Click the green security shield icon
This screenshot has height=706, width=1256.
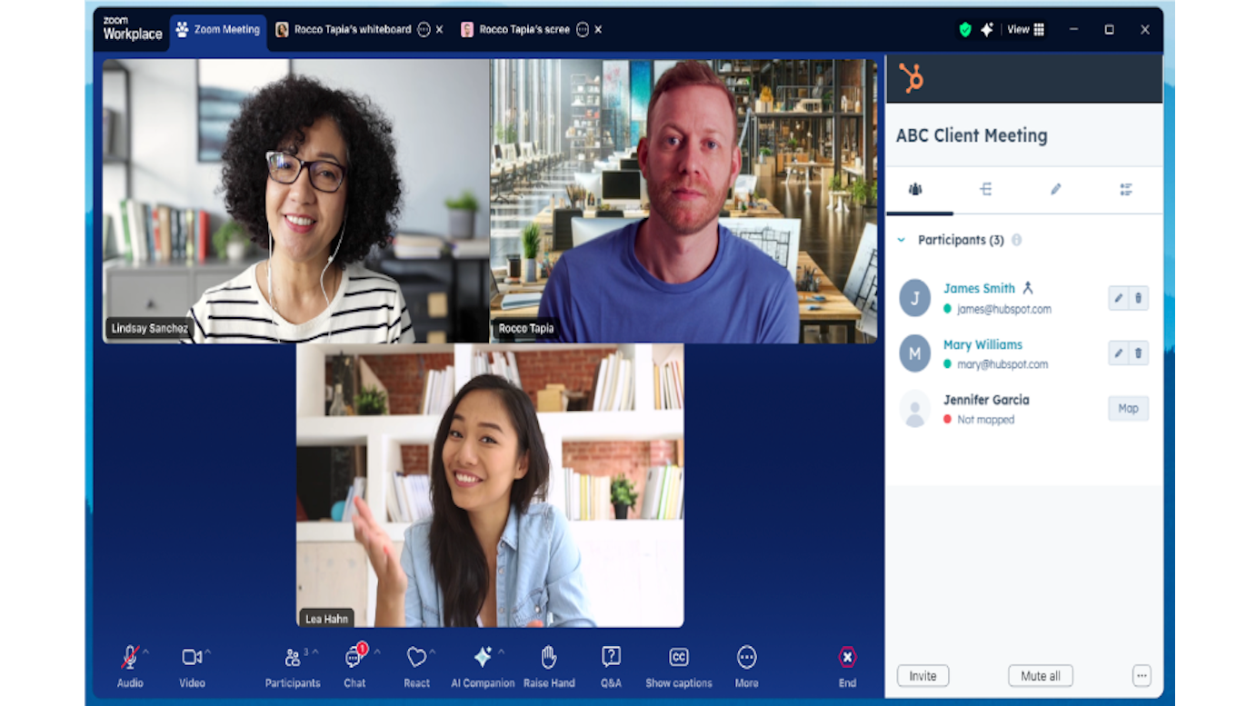pyautogui.click(x=965, y=30)
